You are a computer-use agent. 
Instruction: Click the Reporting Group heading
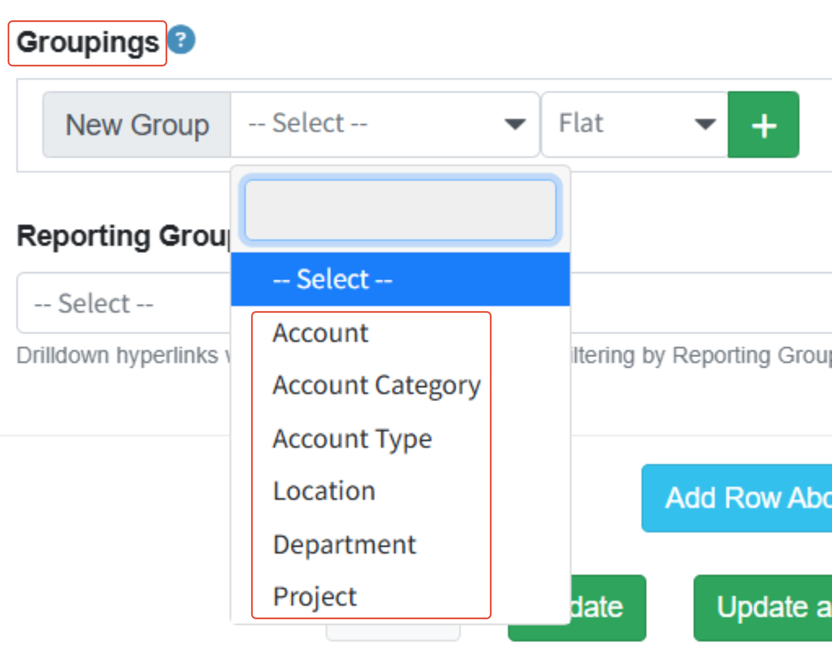[123, 236]
